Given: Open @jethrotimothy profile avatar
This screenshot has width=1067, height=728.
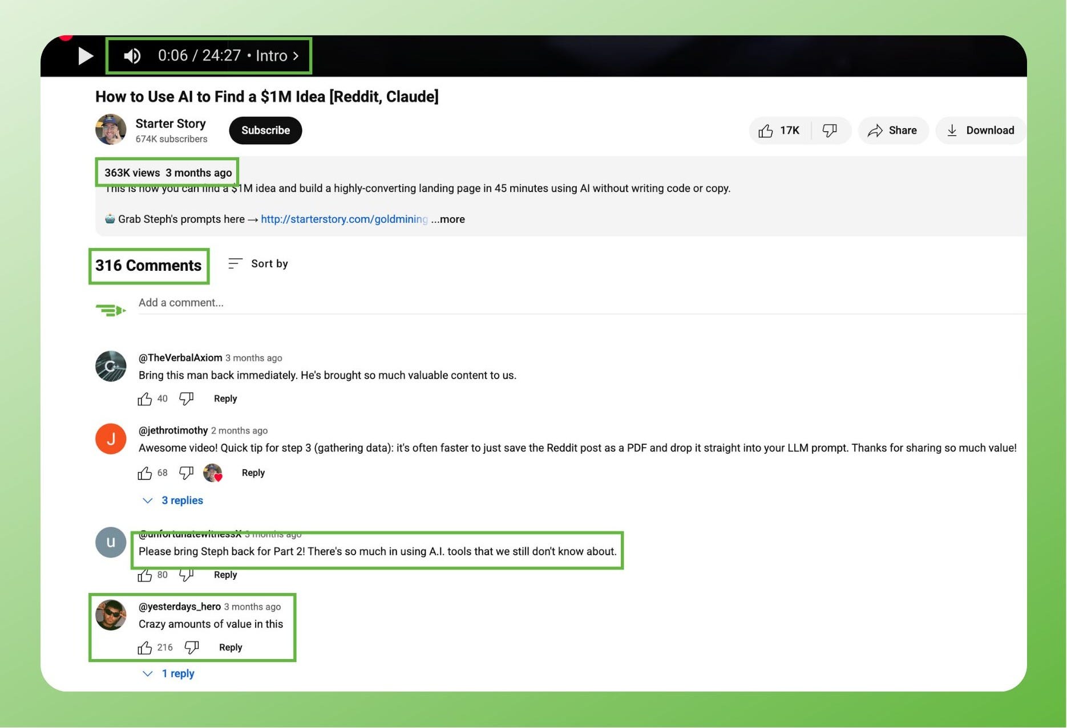Looking at the screenshot, I should coord(111,439).
